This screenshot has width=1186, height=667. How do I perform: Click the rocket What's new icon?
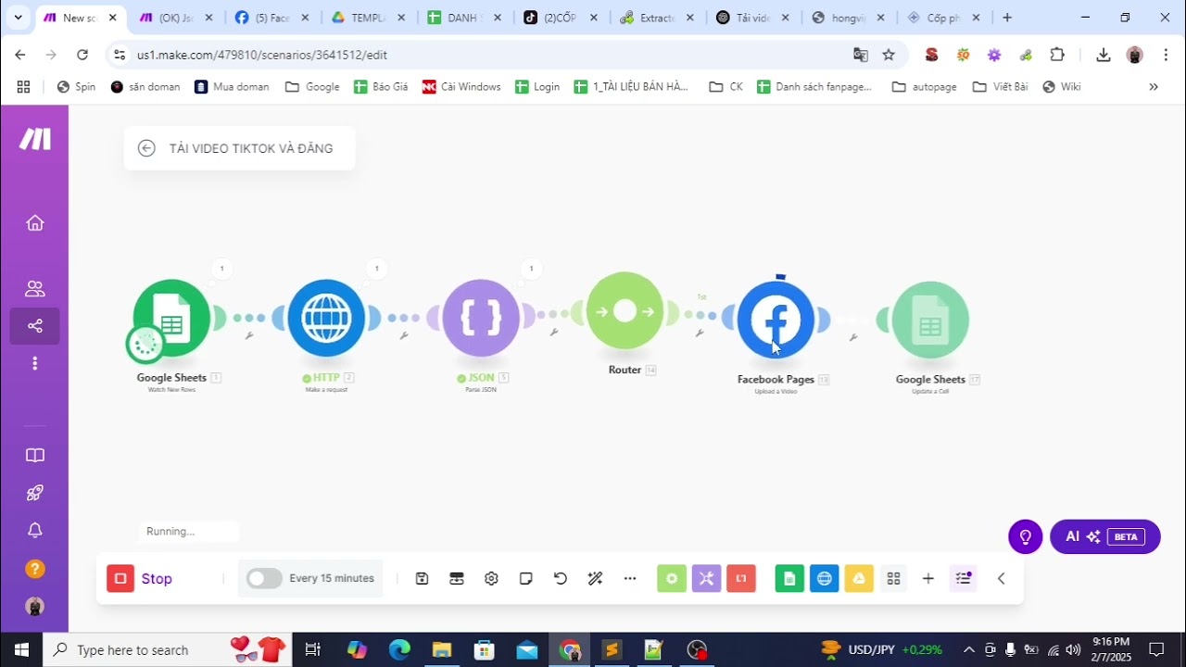point(34,493)
